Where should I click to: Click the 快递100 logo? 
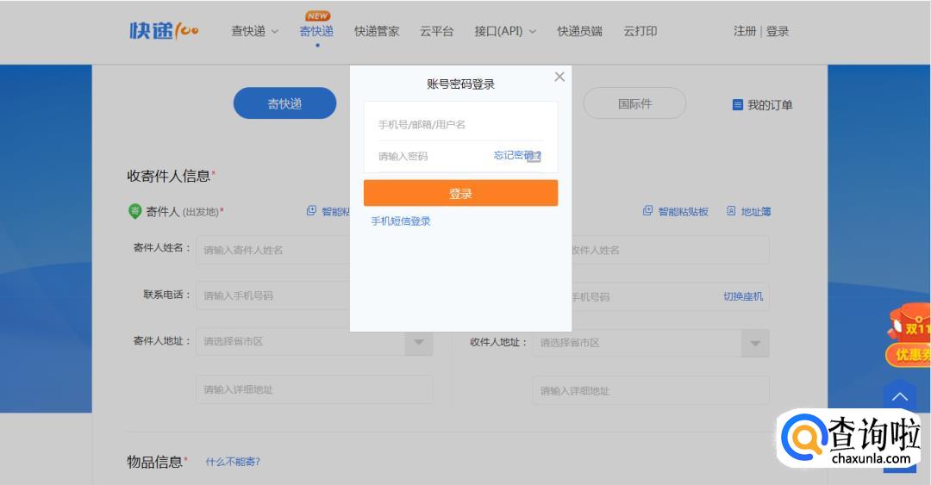pos(164,31)
